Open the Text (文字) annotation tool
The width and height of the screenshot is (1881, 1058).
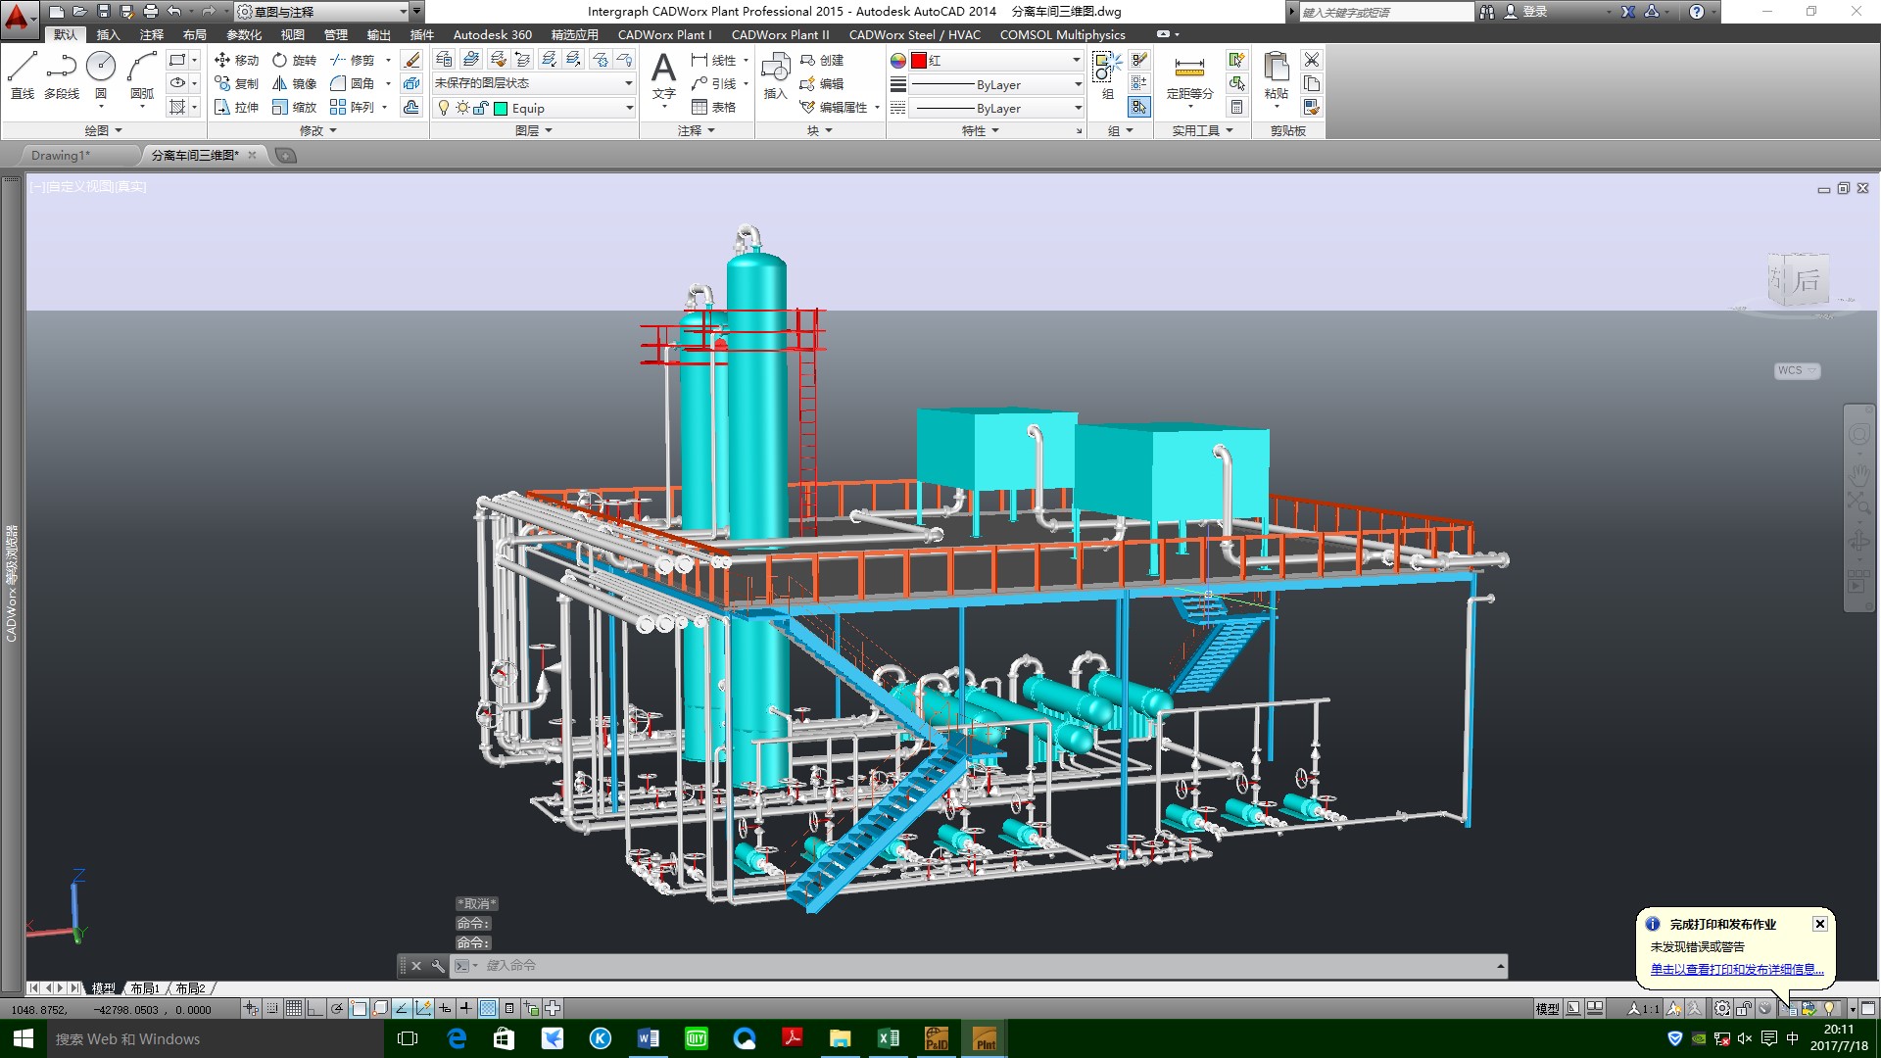tap(663, 75)
